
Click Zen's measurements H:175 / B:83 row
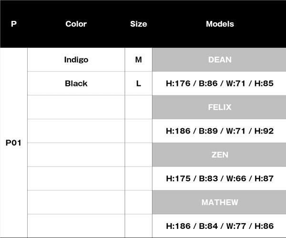[220, 178]
